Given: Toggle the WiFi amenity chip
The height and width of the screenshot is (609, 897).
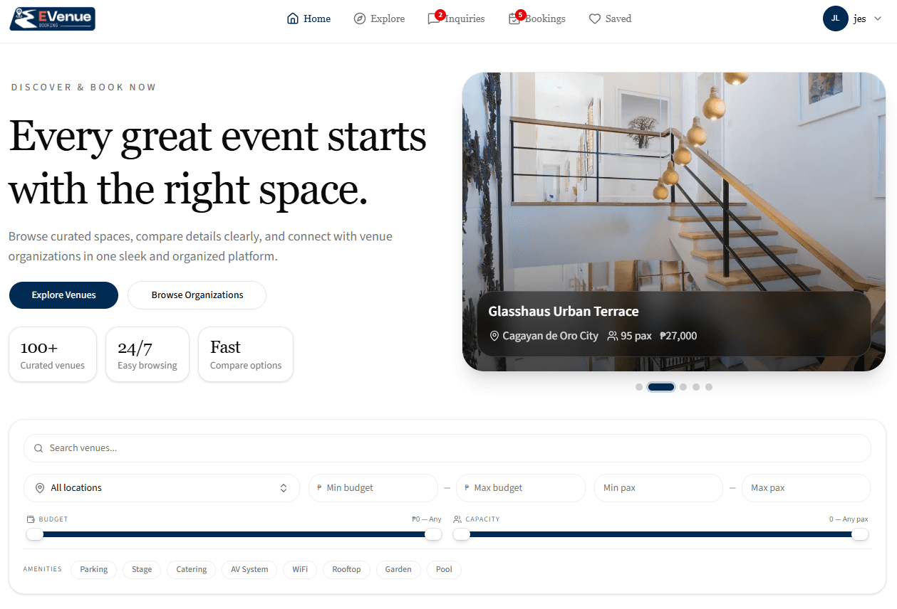Looking at the screenshot, I should (300, 569).
